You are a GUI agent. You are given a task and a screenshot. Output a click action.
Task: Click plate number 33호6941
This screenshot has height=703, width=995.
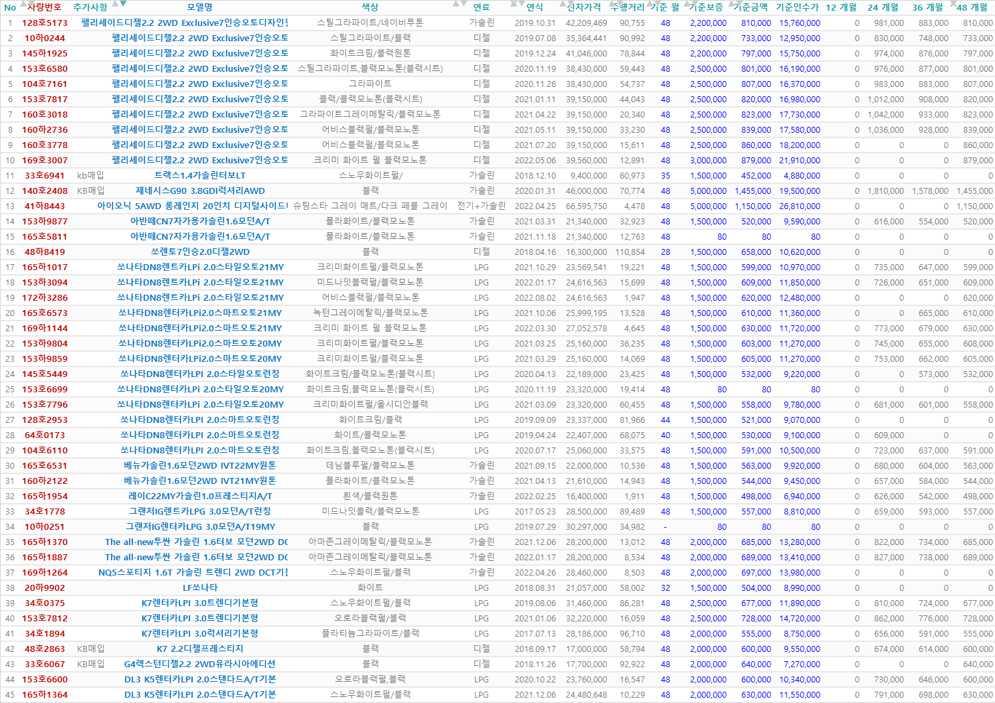pyautogui.click(x=45, y=175)
